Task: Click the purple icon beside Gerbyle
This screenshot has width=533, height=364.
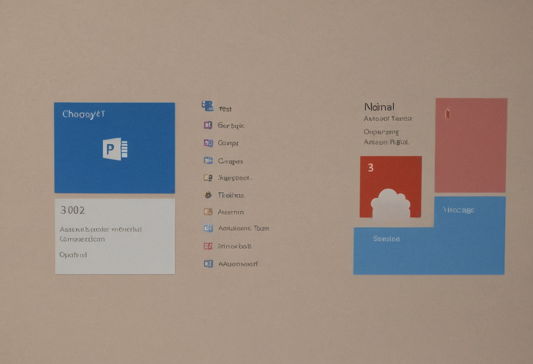Action: click(x=208, y=125)
